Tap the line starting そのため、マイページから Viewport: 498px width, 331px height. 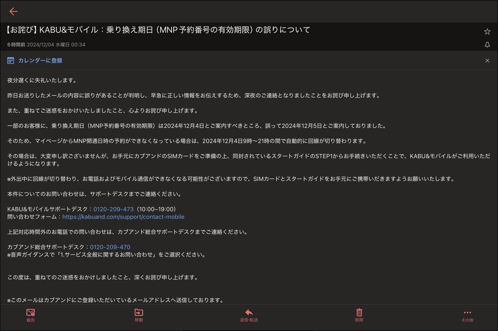coord(187,141)
